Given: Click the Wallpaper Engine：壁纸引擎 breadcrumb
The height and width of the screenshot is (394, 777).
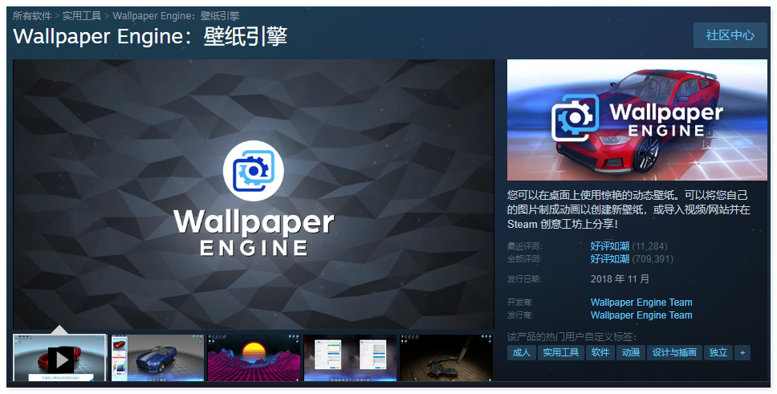Looking at the screenshot, I should (x=177, y=16).
